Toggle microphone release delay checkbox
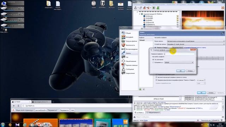 156,80
